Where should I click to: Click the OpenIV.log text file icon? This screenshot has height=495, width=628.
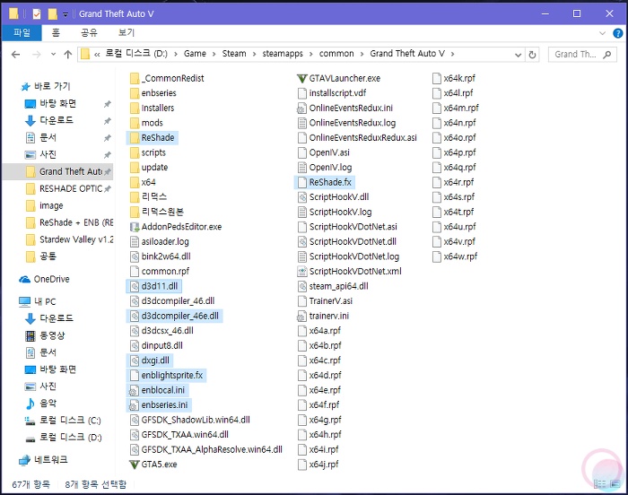(302, 168)
